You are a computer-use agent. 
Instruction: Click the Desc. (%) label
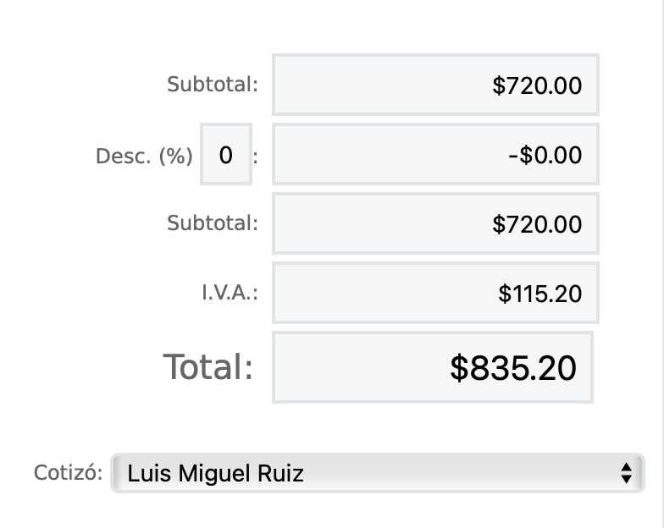click(x=144, y=157)
